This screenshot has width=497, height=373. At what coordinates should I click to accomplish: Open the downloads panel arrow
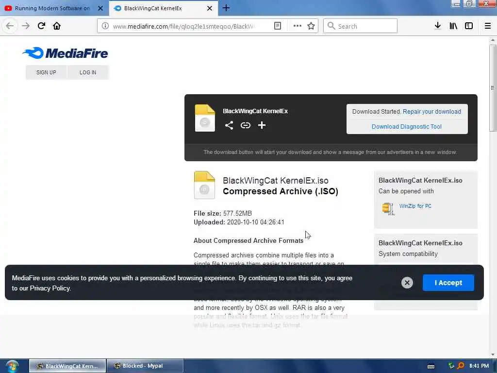point(438,26)
